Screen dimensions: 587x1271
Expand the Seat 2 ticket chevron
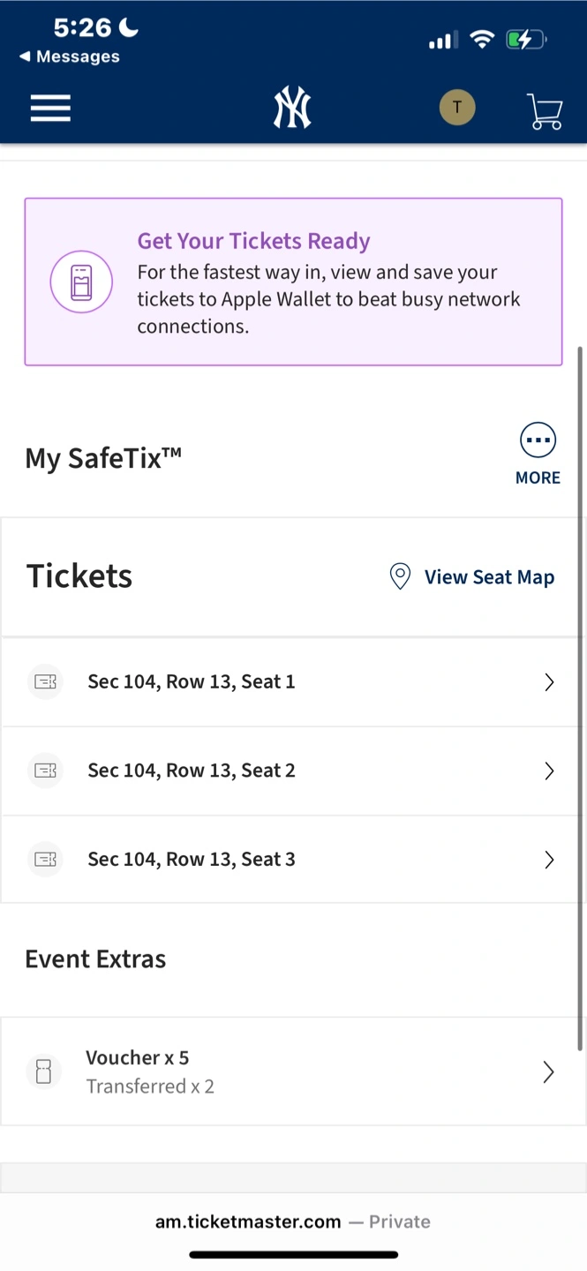point(549,771)
